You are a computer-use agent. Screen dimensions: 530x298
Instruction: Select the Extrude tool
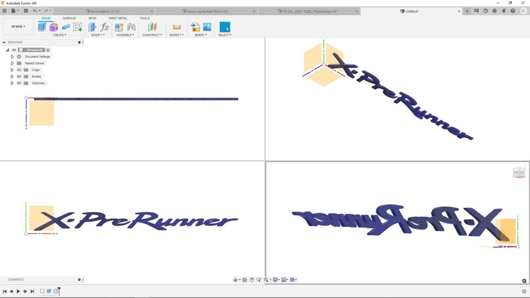pyautogui.click(x=42, y=27)
